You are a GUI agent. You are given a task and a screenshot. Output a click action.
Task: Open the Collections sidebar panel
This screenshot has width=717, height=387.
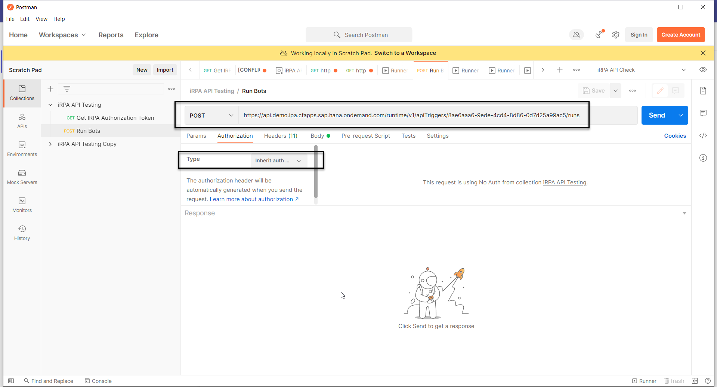click(22, 93)
